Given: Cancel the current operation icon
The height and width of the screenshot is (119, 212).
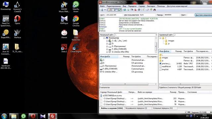Looking at the screenshot, I should [132, 10].
